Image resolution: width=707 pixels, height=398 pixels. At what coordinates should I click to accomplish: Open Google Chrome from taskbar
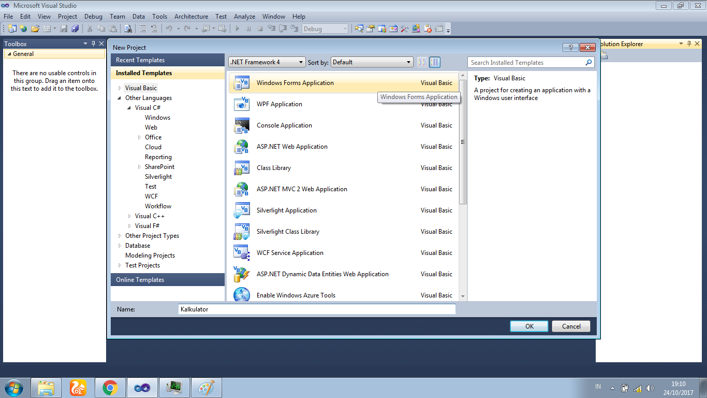110,388
